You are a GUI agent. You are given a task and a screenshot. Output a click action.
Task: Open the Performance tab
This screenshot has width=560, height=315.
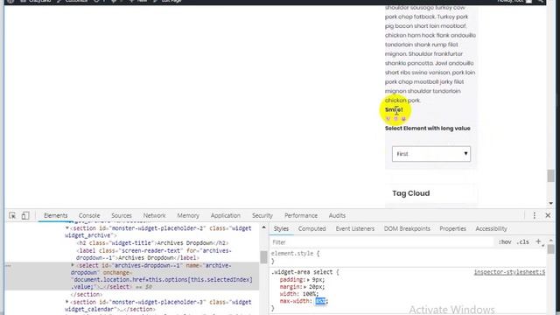301,215
